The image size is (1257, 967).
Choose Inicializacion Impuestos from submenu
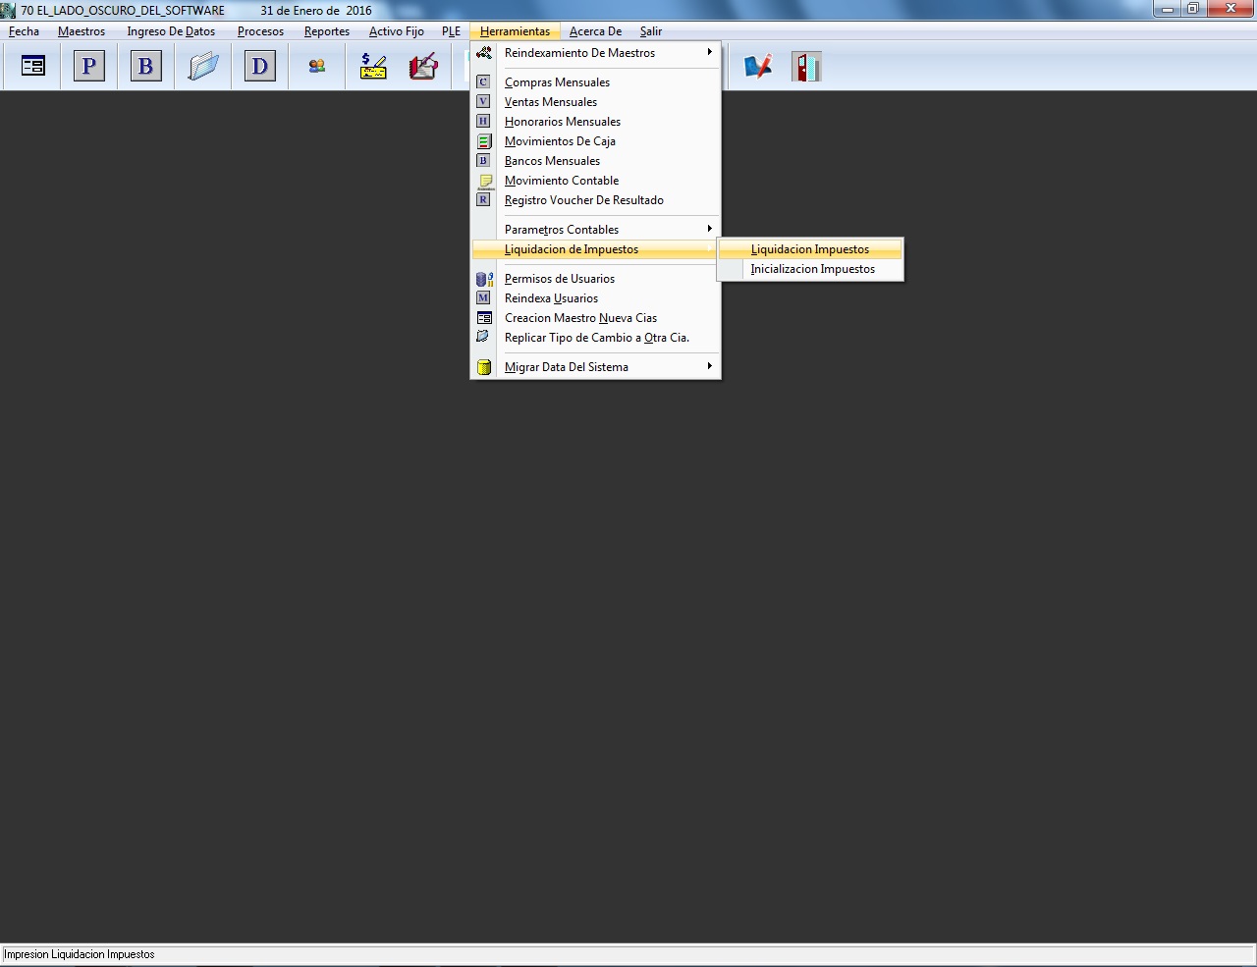[812, 269]
